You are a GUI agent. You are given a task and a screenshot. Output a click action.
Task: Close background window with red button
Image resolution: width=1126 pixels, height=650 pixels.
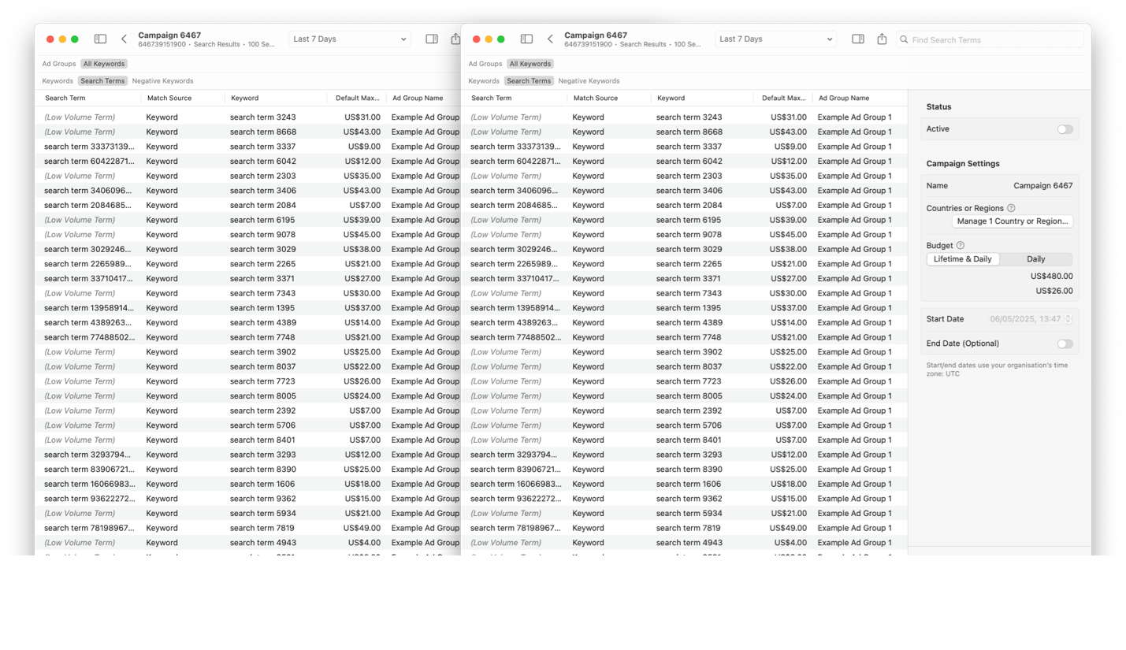click(x=50, y=39)
